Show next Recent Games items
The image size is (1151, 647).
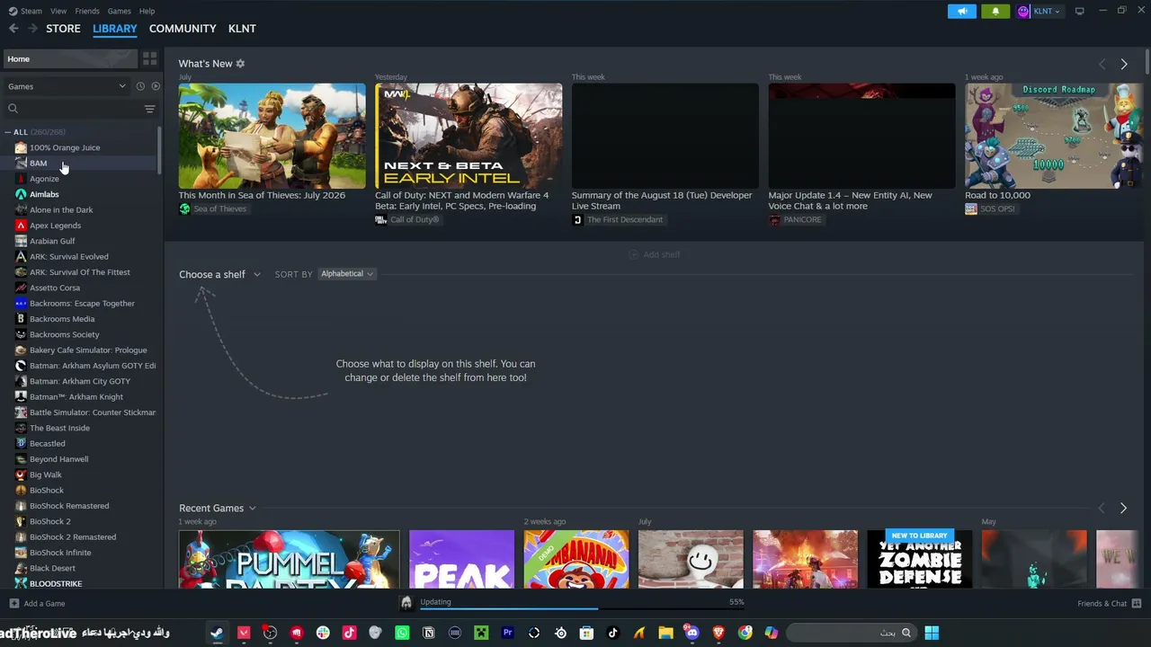1123,509
